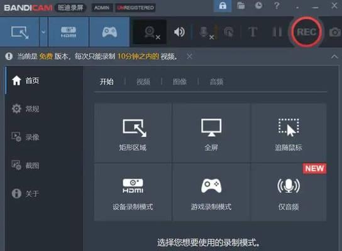The height and width of the screenshot is (251, 342).
Task: Switch to HDMI device recording mode in toolbar
Action: click(x=69, y=32)
